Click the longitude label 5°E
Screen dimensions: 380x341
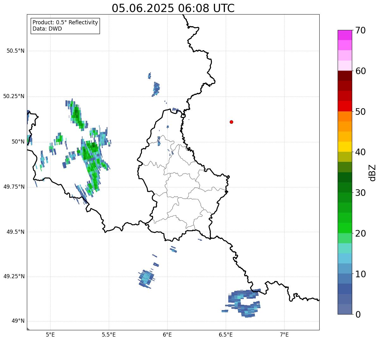50,334
